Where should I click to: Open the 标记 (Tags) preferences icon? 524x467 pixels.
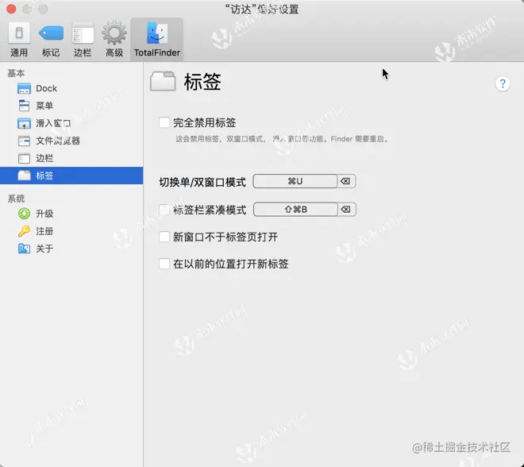pos(51,33)
